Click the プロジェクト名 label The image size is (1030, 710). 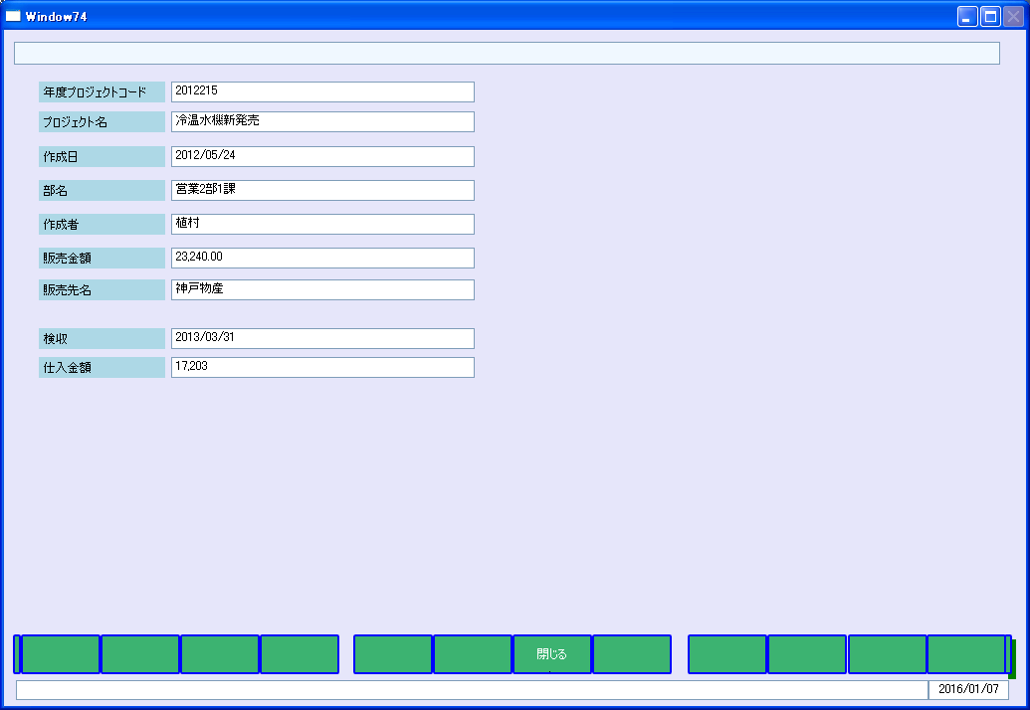click(x=102, y=121)
